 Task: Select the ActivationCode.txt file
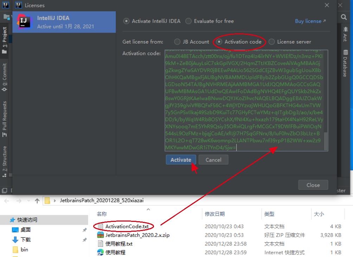point(127,226)
